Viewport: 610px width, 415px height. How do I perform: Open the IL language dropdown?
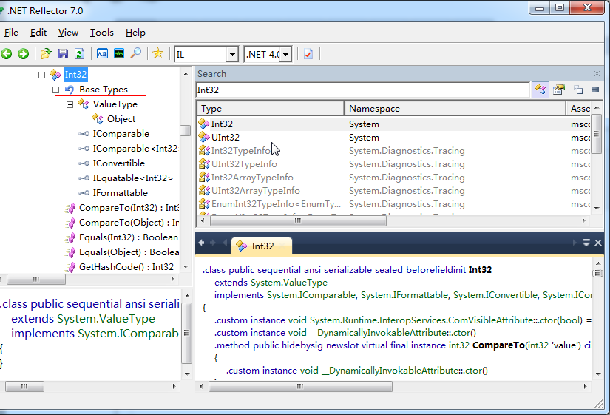point(231,54)
